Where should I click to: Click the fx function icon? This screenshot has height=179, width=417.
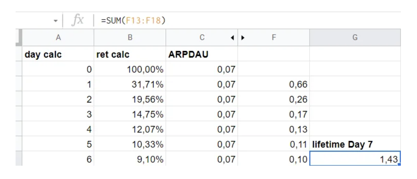77,20
